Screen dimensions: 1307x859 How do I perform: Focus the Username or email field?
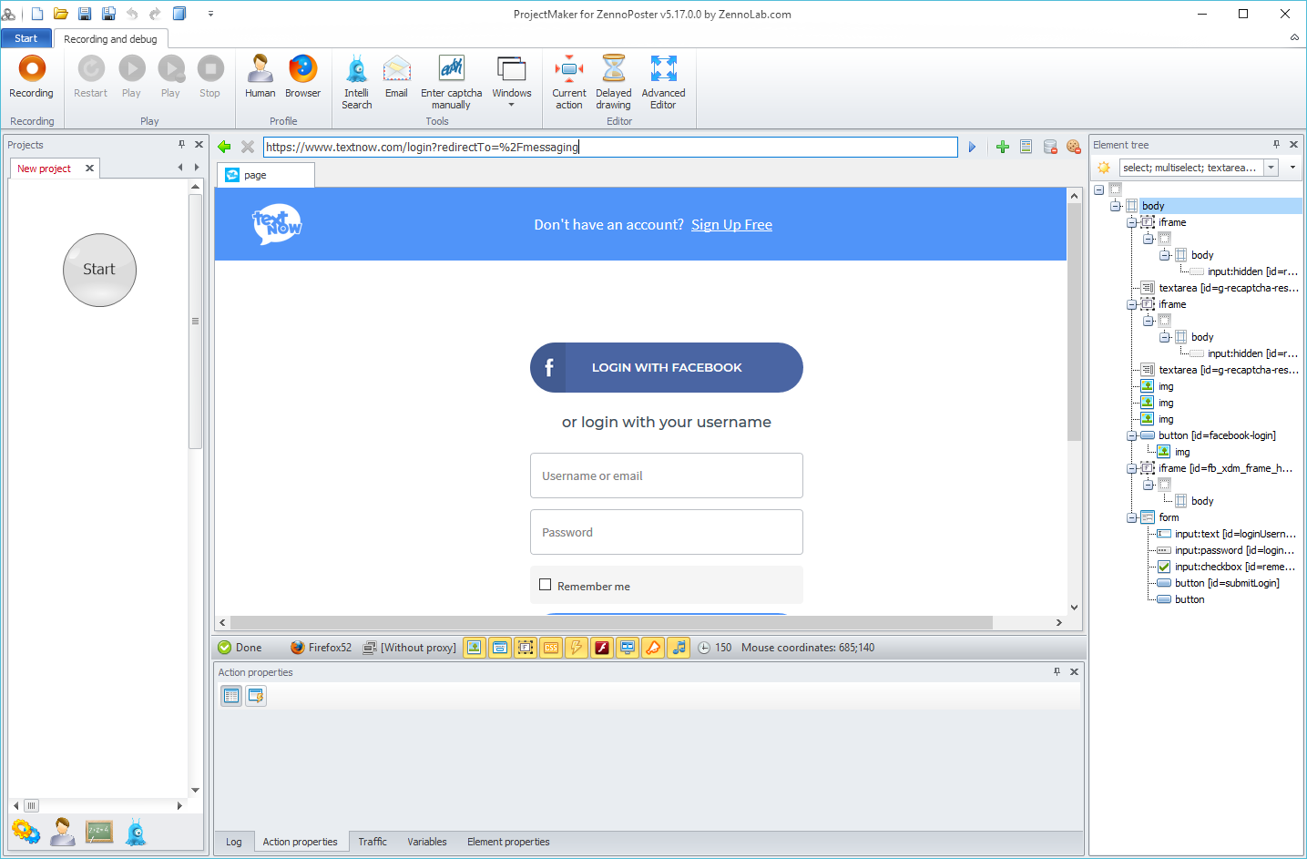(667, 476)
